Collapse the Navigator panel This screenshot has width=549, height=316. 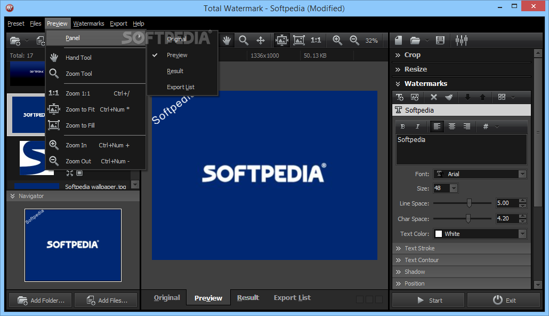click(x=13, y=196)
